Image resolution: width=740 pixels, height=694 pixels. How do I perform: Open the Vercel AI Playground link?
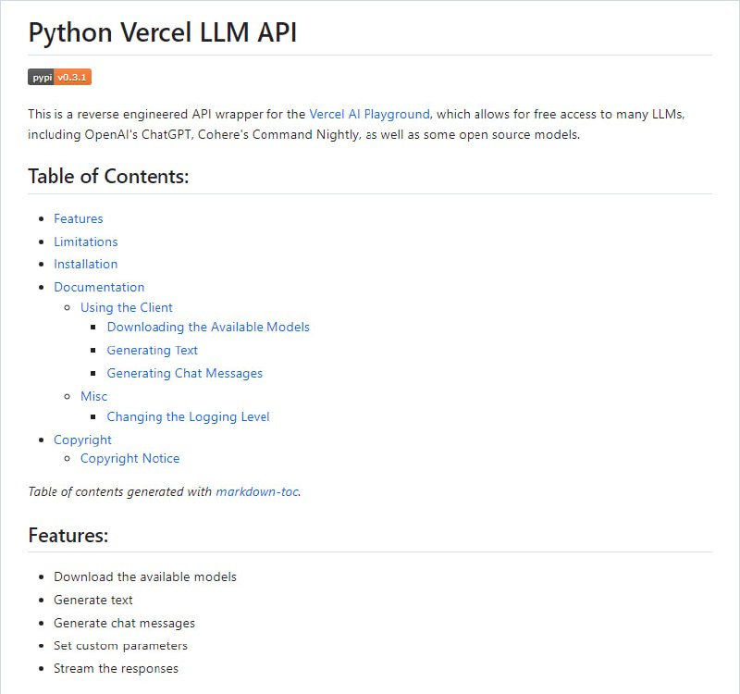point(370,114)
